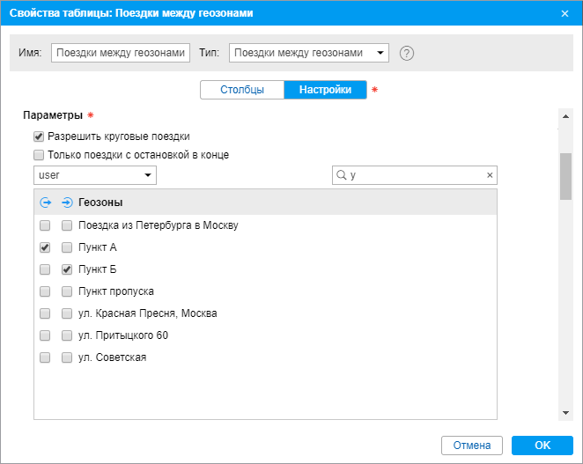The image size is (583, 464).
Task: Clear the search field with the x icon
Action: 490,175
